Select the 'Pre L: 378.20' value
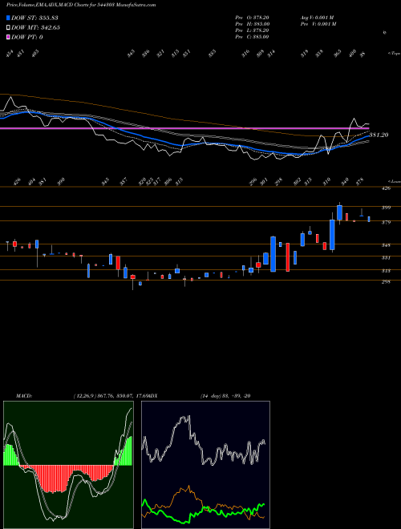Viewport: 401px width, 529px height. point(252,30)
